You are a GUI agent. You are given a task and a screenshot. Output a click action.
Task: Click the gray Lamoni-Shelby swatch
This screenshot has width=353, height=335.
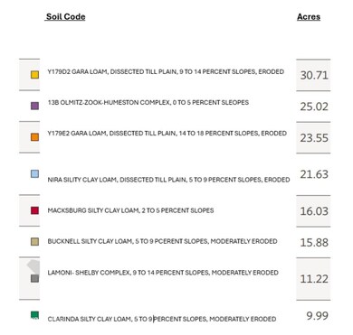click(x=35, y=278)
